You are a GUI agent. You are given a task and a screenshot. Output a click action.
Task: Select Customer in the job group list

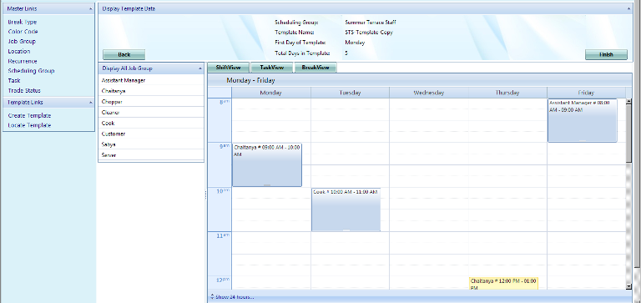point(151,134)
